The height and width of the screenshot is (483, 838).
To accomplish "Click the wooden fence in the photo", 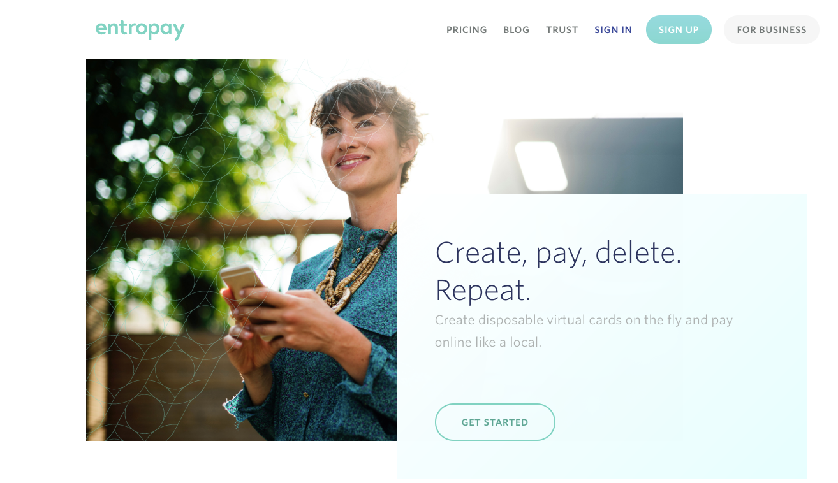I will (159, 382).
